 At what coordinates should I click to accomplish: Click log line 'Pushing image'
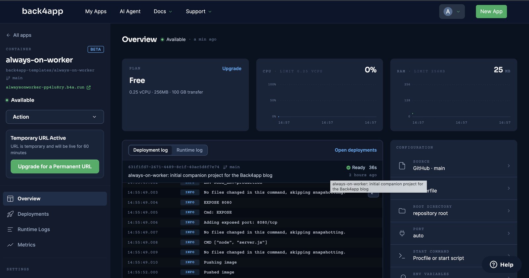pyautogui.click(x=220, y=263)
